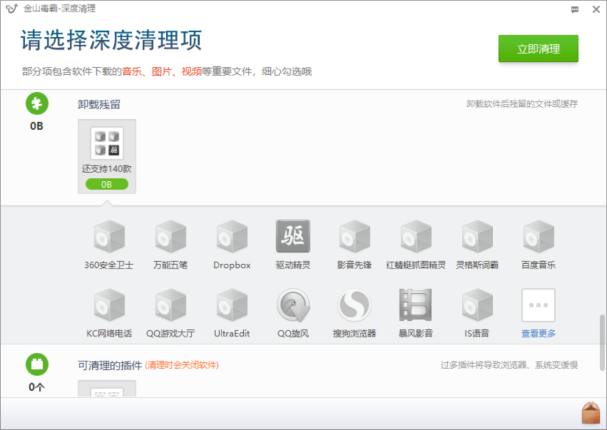
Task: Select the 万能五笔 software icon
Action: click(x=170, y=236)
